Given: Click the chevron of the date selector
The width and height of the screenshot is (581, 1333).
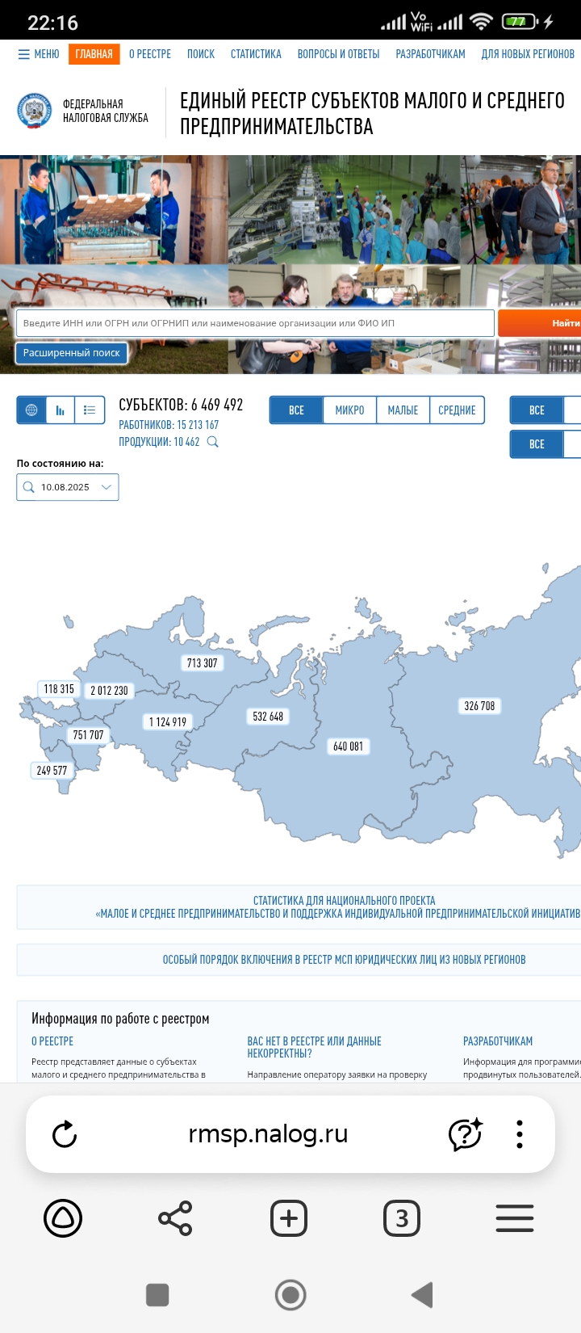Looking at the screenshot, I should coord(106,487).
